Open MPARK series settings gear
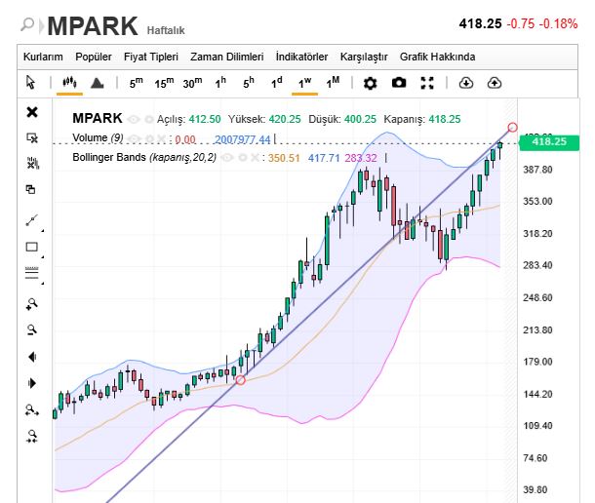 pos(149,120)
